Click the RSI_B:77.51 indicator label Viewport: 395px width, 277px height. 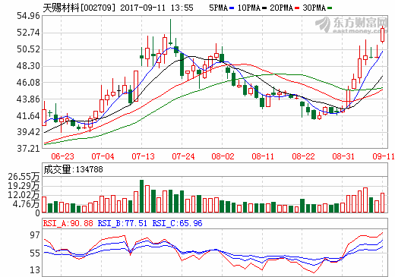tap(122, 223)
